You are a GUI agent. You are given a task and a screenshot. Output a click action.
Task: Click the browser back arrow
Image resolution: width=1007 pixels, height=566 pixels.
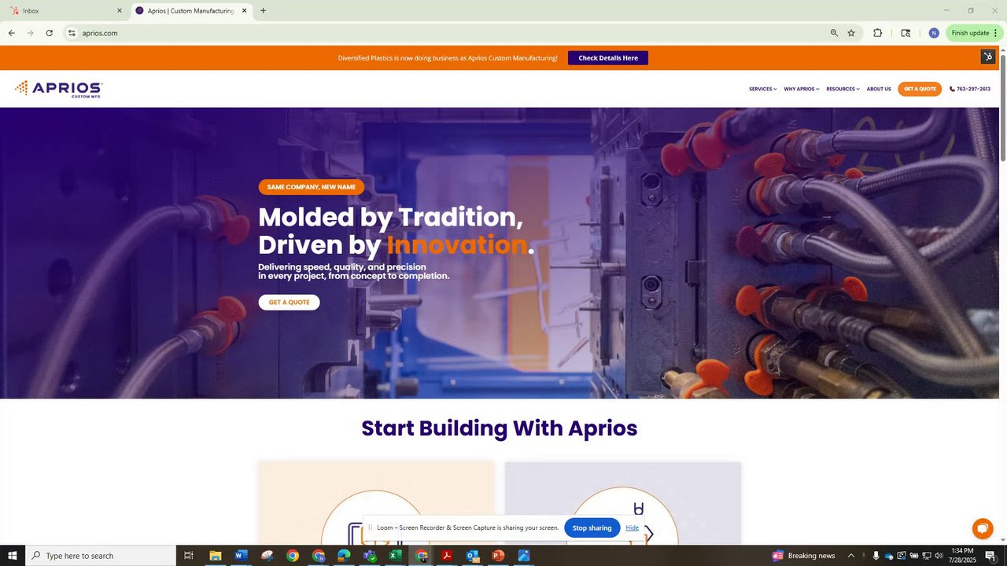11,33
